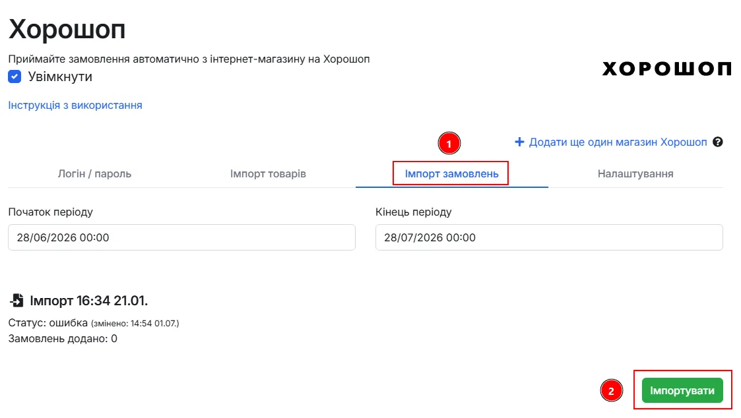Click the help question mark icon
This screenshot has height=418, width=741.
point(717,142)
